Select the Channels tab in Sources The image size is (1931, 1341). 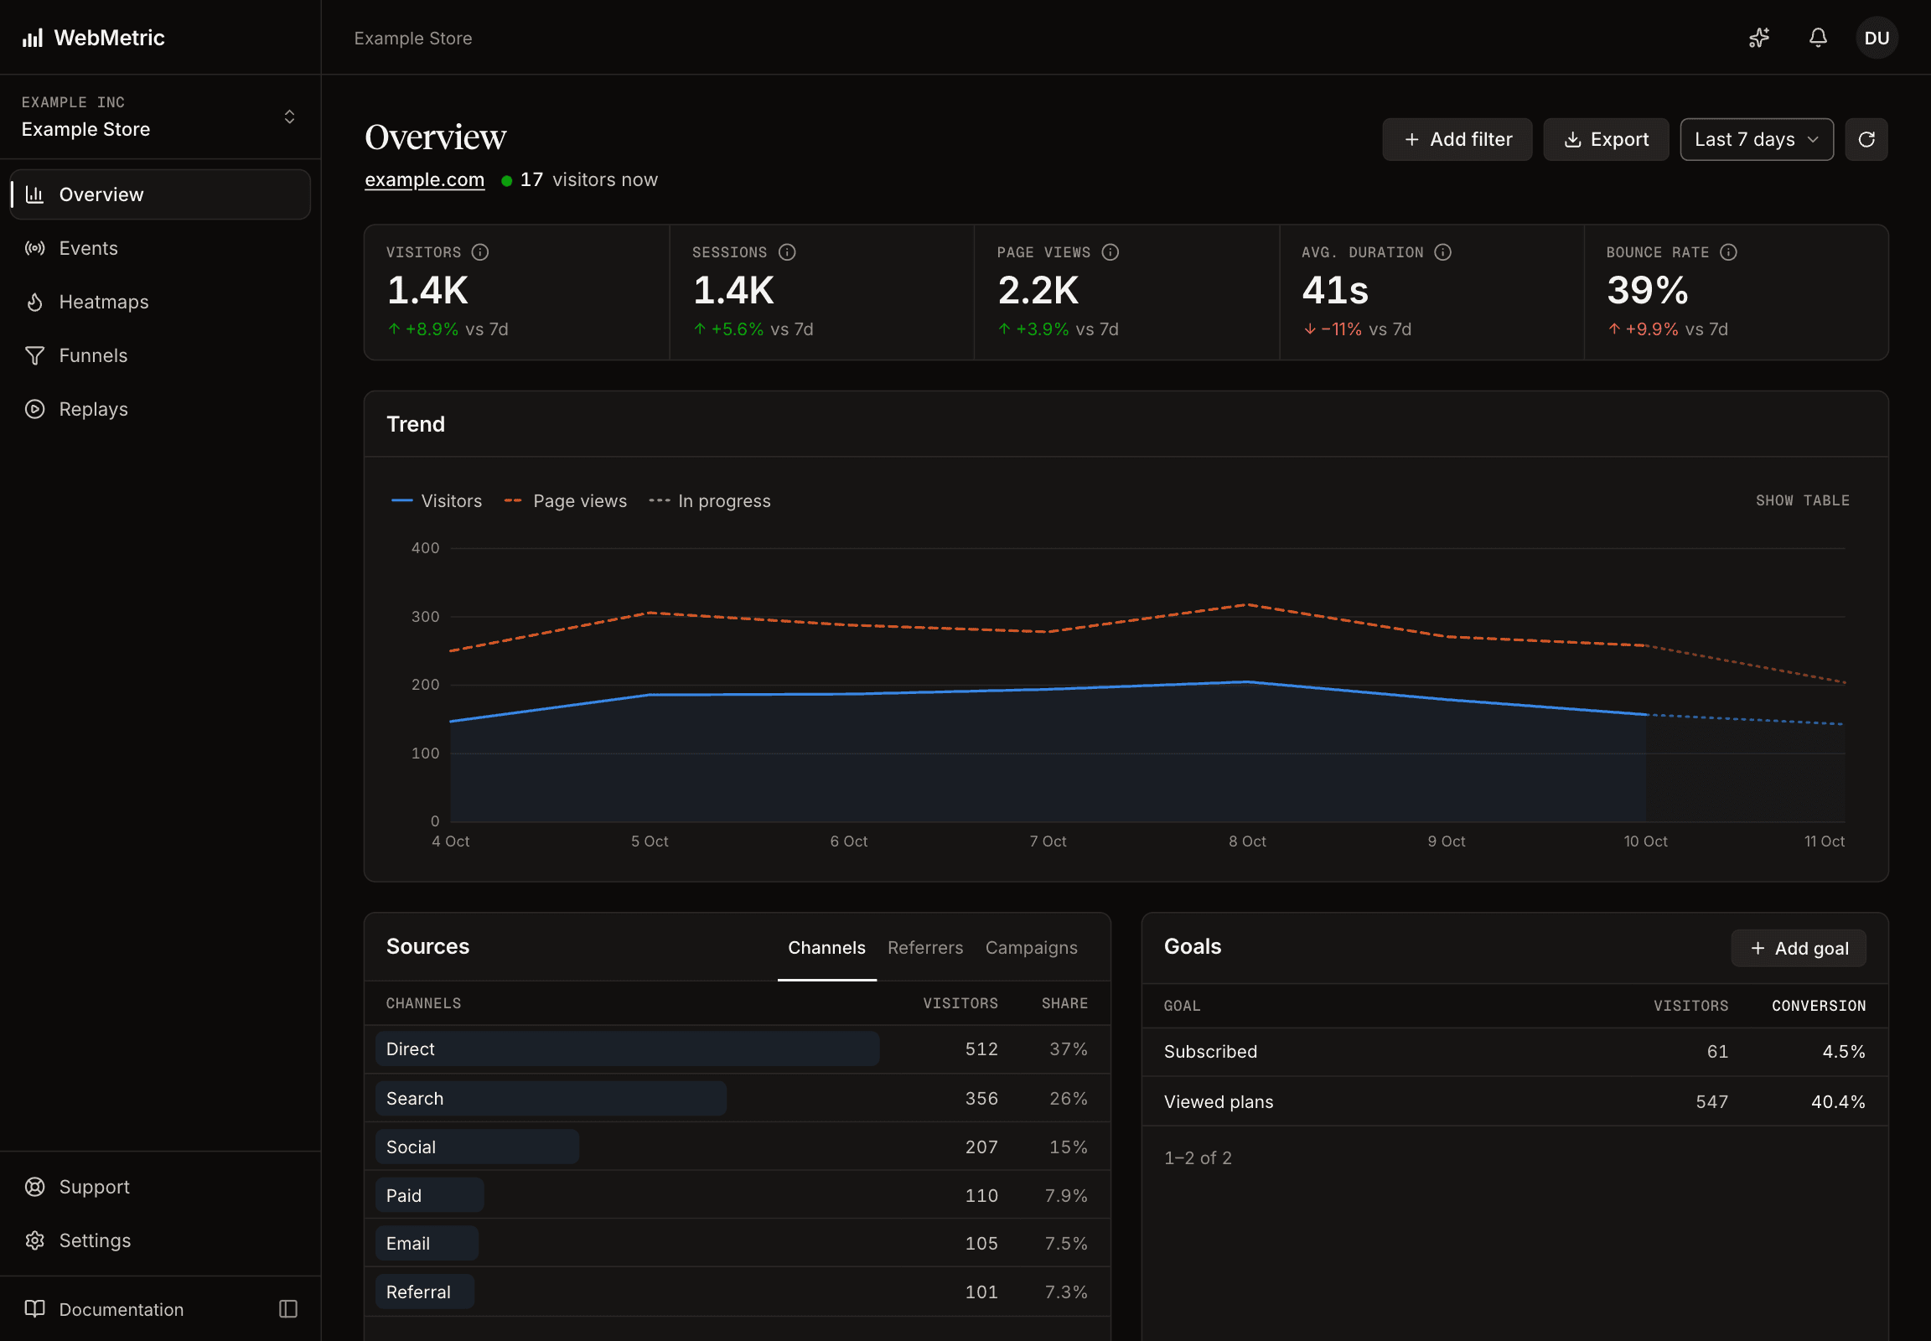(x=827, y=948)
